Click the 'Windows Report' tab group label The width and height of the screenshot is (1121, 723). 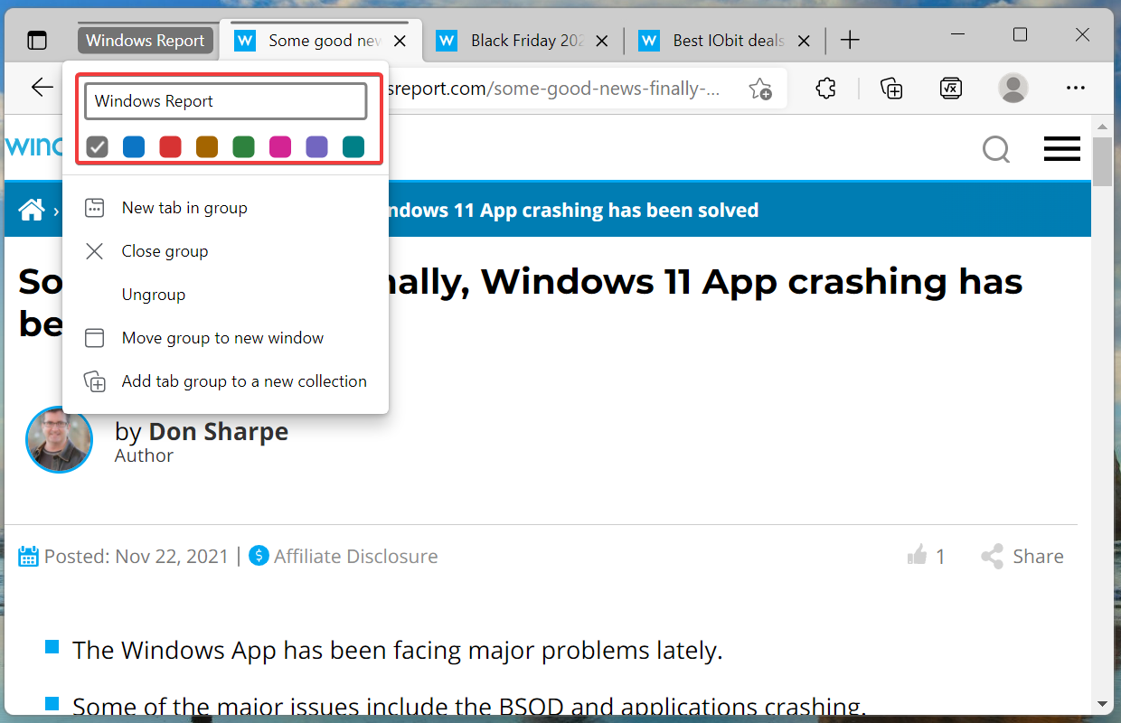click(146, 41)
